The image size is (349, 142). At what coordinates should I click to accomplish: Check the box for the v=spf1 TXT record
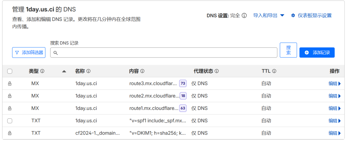pos(10,121)
